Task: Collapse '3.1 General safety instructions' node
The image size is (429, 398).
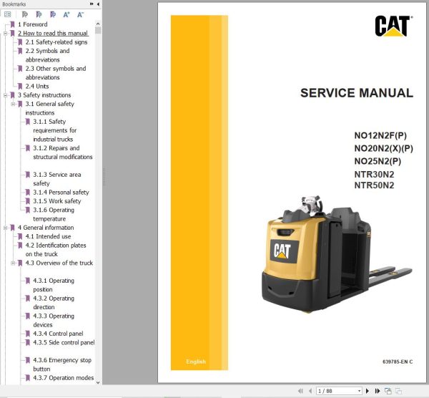Action: pyautogui.click(x=13, y=104)
